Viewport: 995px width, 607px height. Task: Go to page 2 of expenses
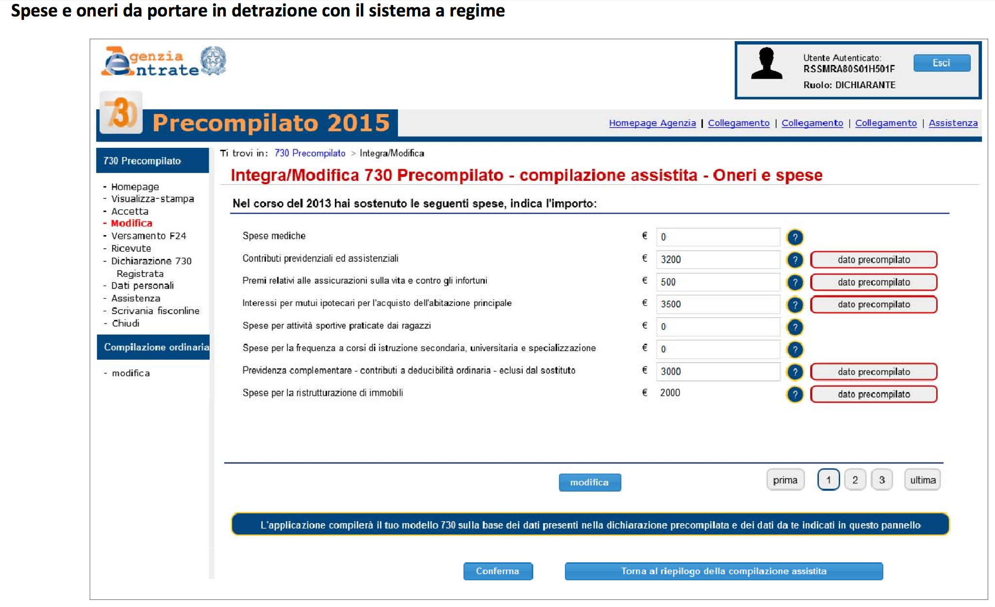pos(855,480)
